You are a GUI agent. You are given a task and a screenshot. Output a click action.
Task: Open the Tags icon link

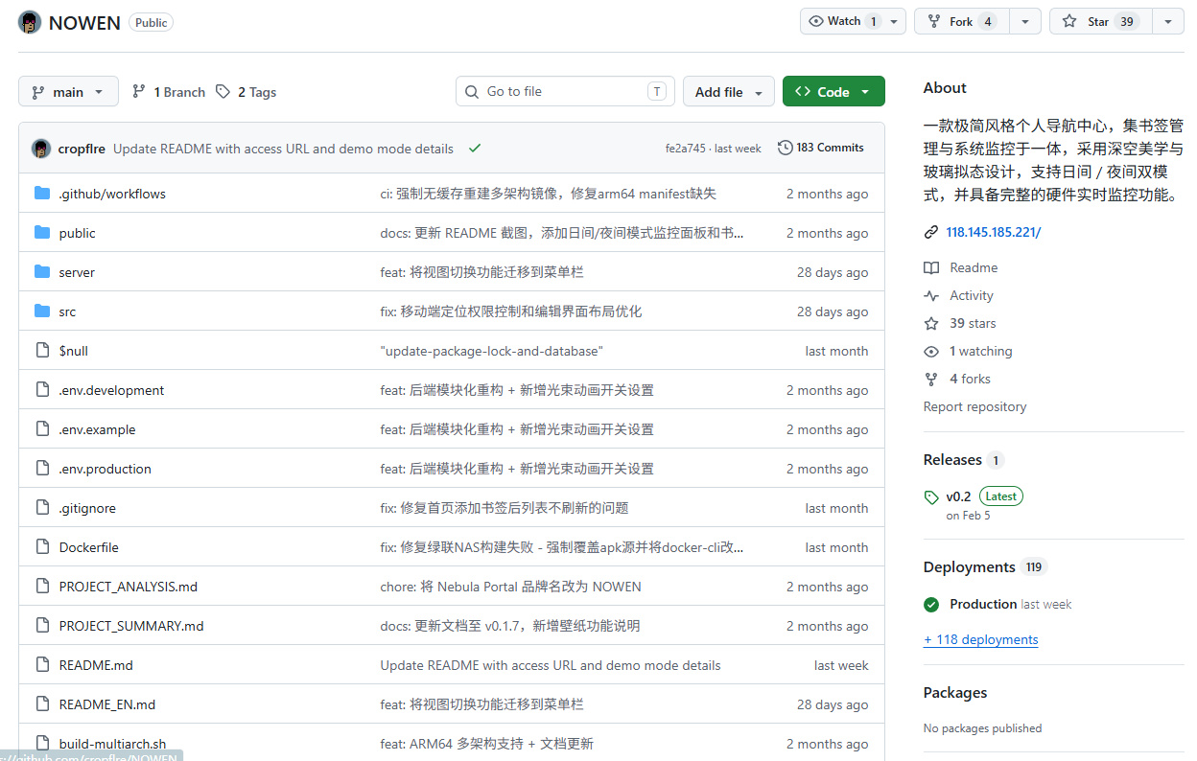point(223,92)
